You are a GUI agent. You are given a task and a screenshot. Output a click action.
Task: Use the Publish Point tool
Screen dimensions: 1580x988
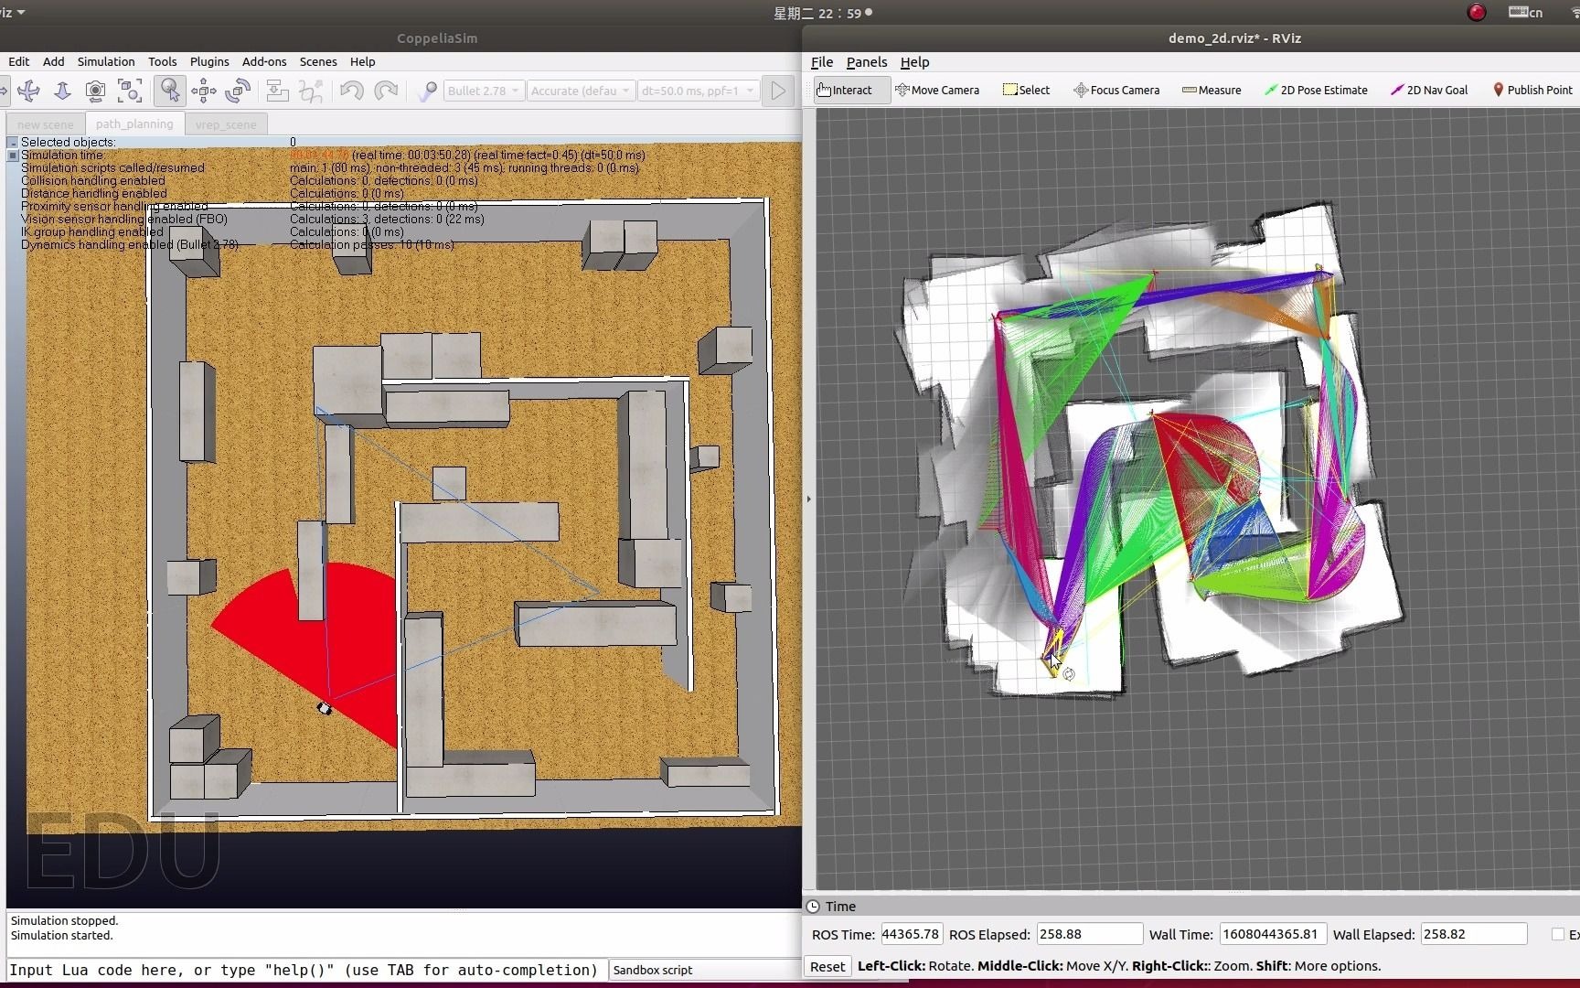coord(1532,90)
